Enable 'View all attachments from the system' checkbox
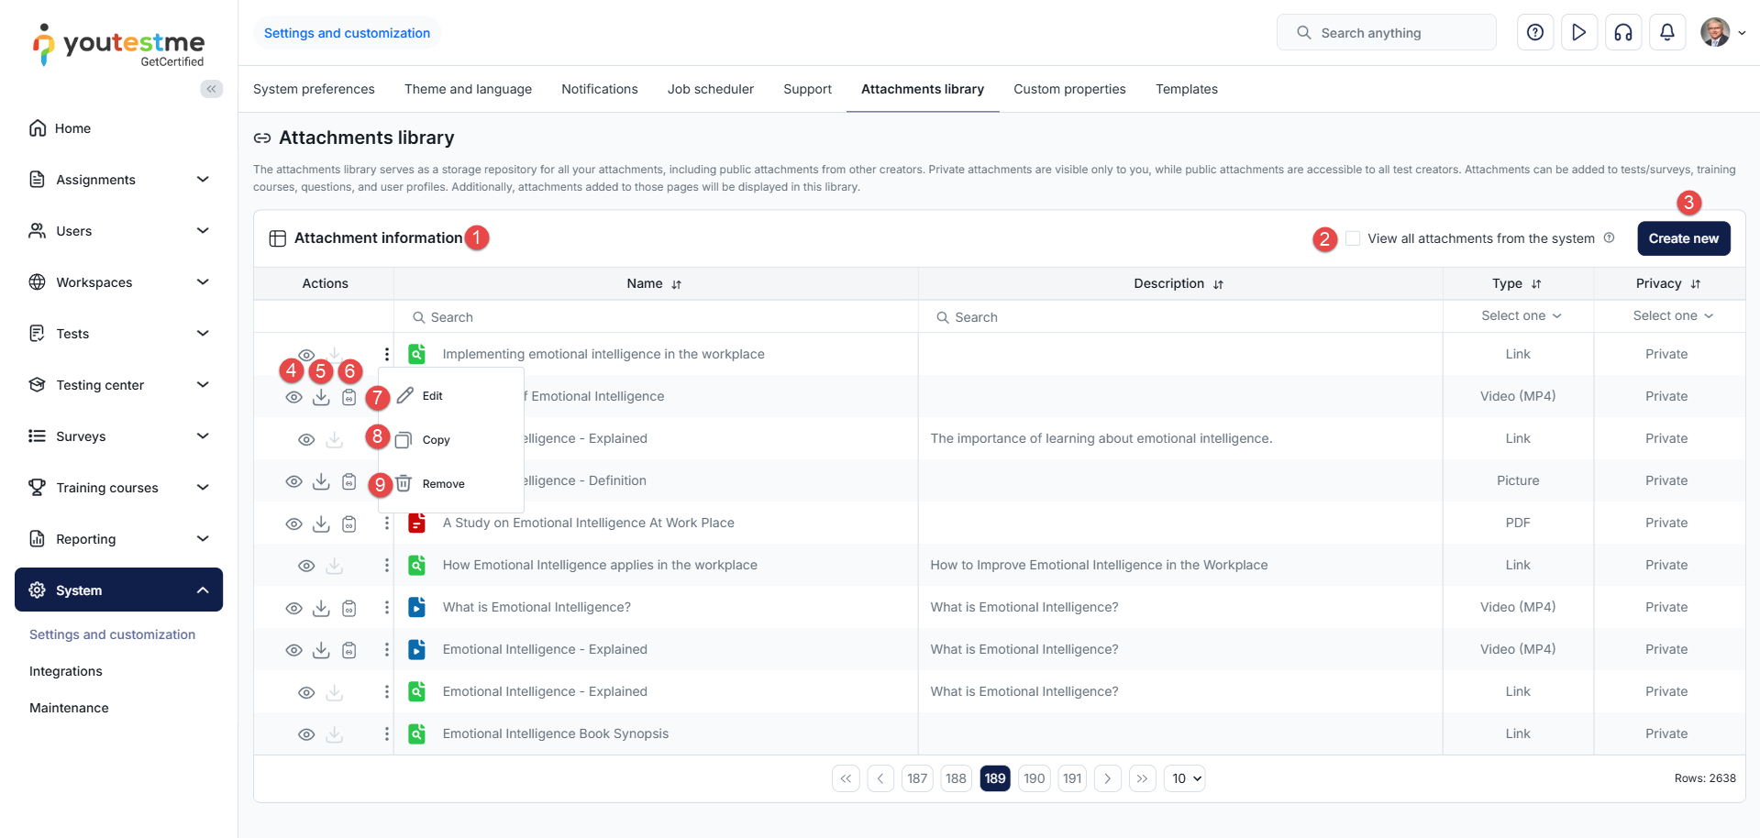The height and width of the screenshot is (838, 1760). (x=1353, y=238)
